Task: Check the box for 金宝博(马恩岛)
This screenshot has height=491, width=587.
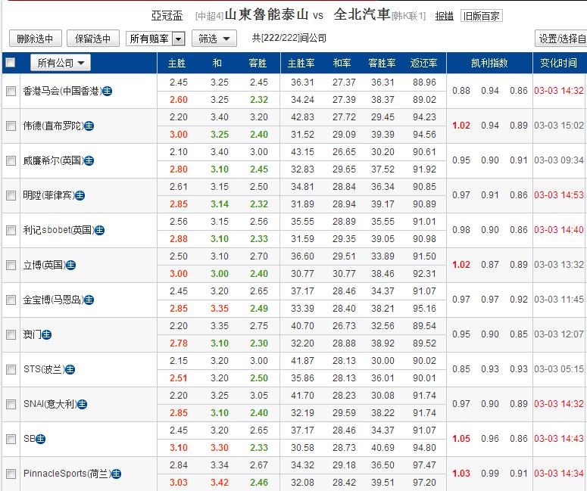Action: [11, 300]
